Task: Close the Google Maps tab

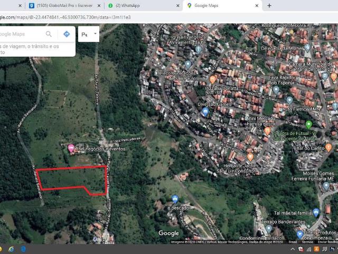Action: point(257,6)
